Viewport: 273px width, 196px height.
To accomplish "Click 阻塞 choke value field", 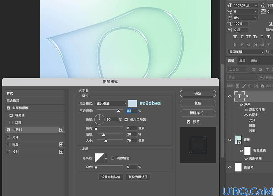I will point(132,134).
